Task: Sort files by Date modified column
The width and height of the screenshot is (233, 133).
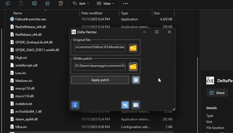Action: 92,13
